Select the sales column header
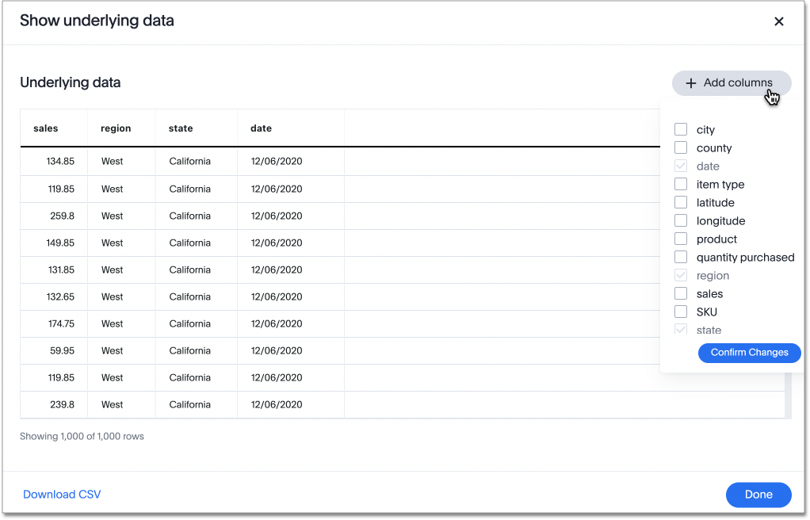 (x=45, y=128)
